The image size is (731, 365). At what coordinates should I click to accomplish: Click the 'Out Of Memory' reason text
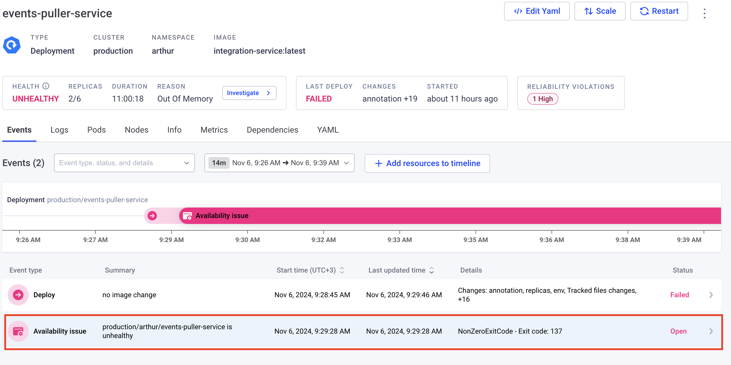tap(185, 99)
